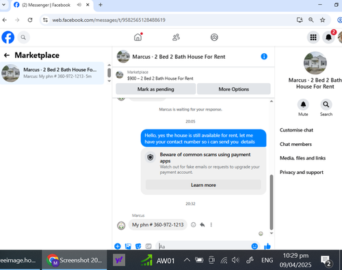Open the Facebook logo home link
Image resolution: width=342 pixels, height=270 pixels.
8,37
